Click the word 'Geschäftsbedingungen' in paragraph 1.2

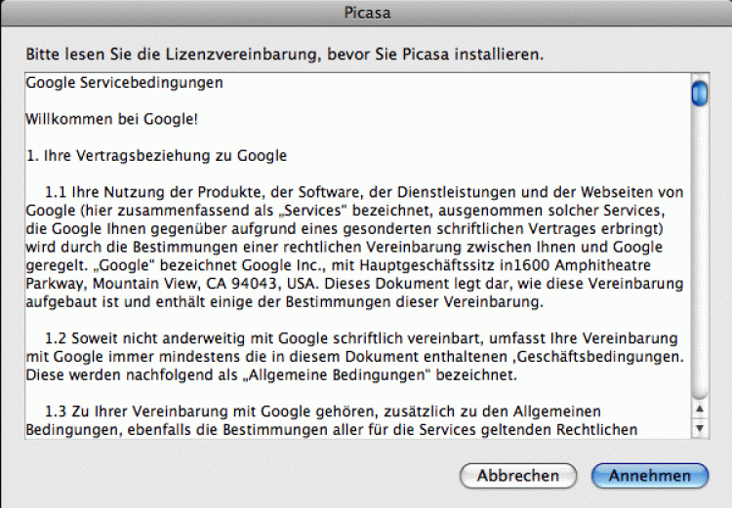point(598,358)
